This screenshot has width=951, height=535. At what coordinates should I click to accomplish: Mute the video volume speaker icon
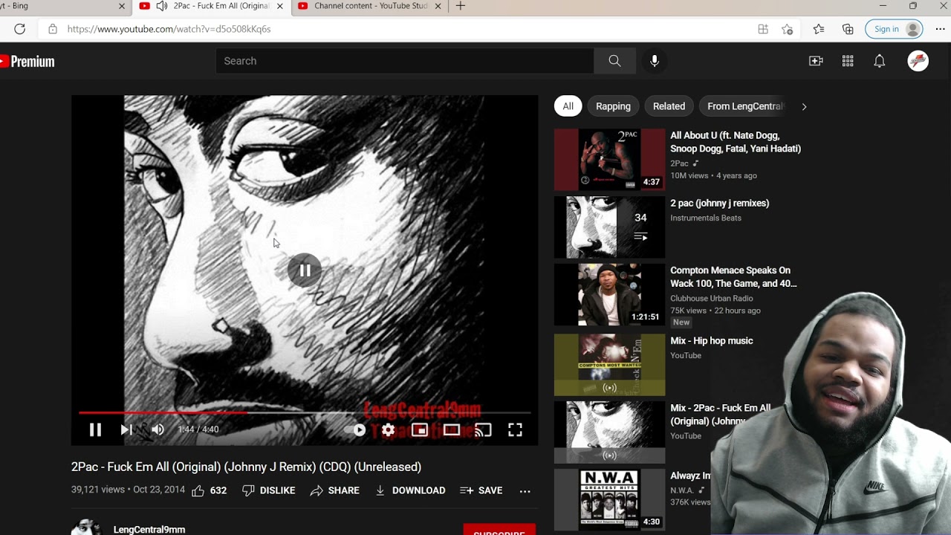pyautogui.click(x=158, y=429)
